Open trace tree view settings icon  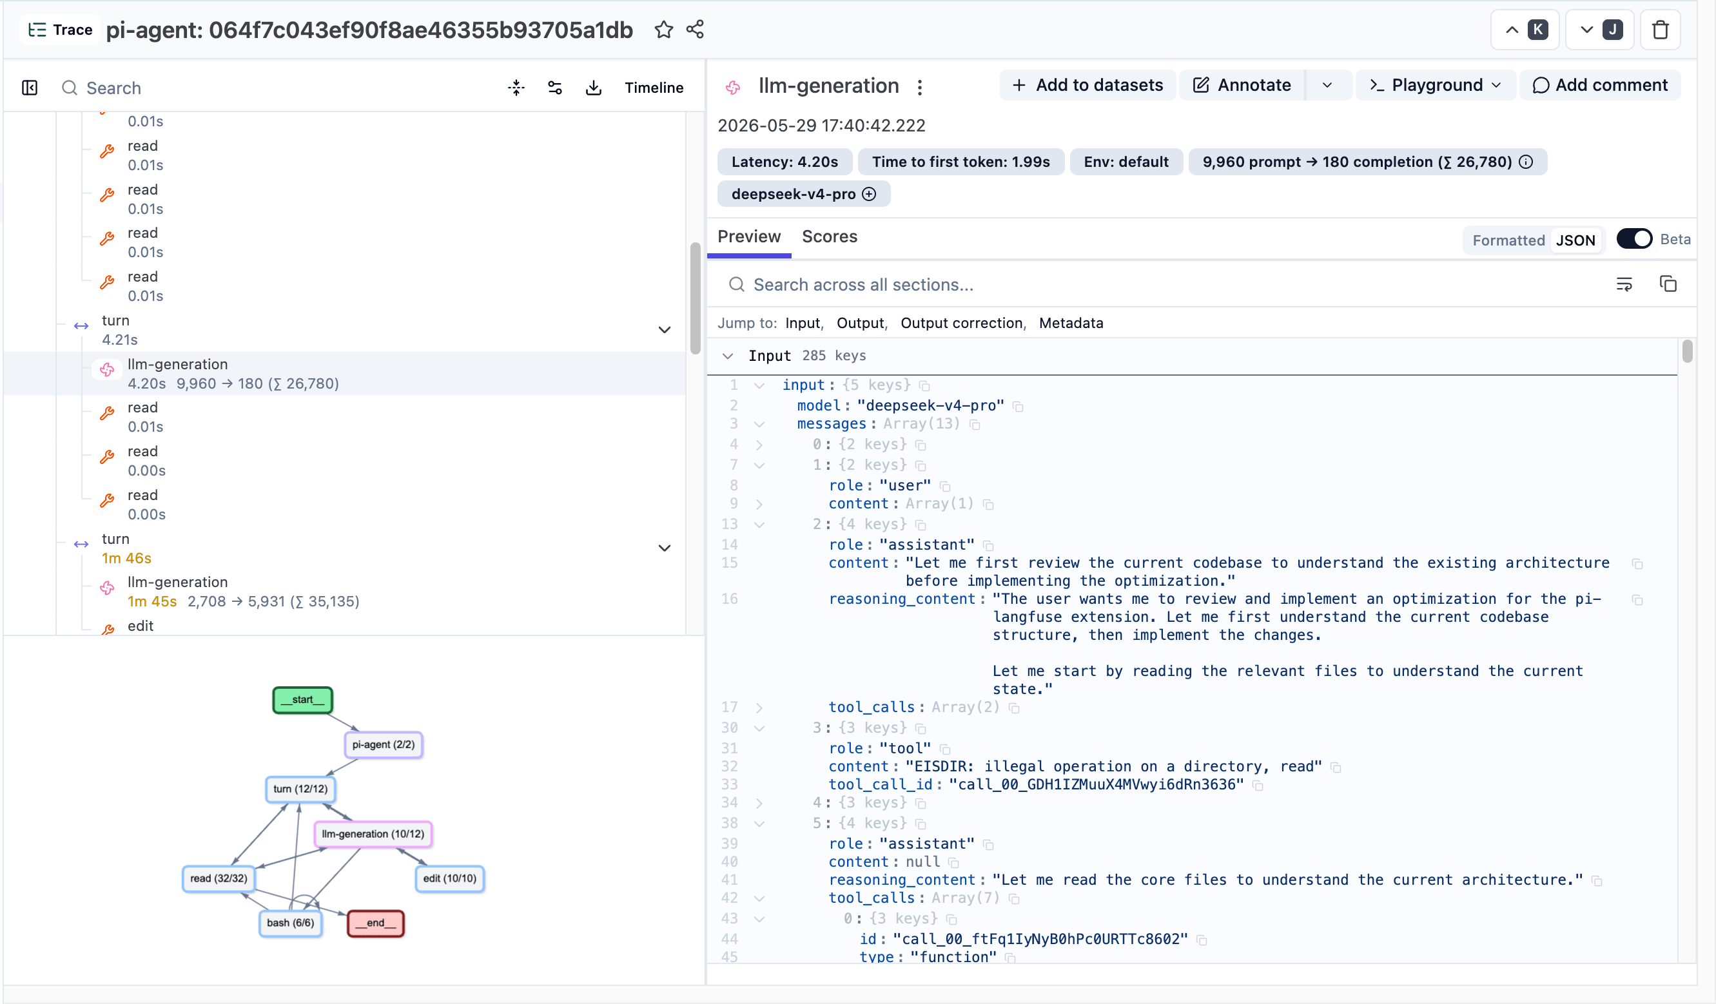point(555,88)
